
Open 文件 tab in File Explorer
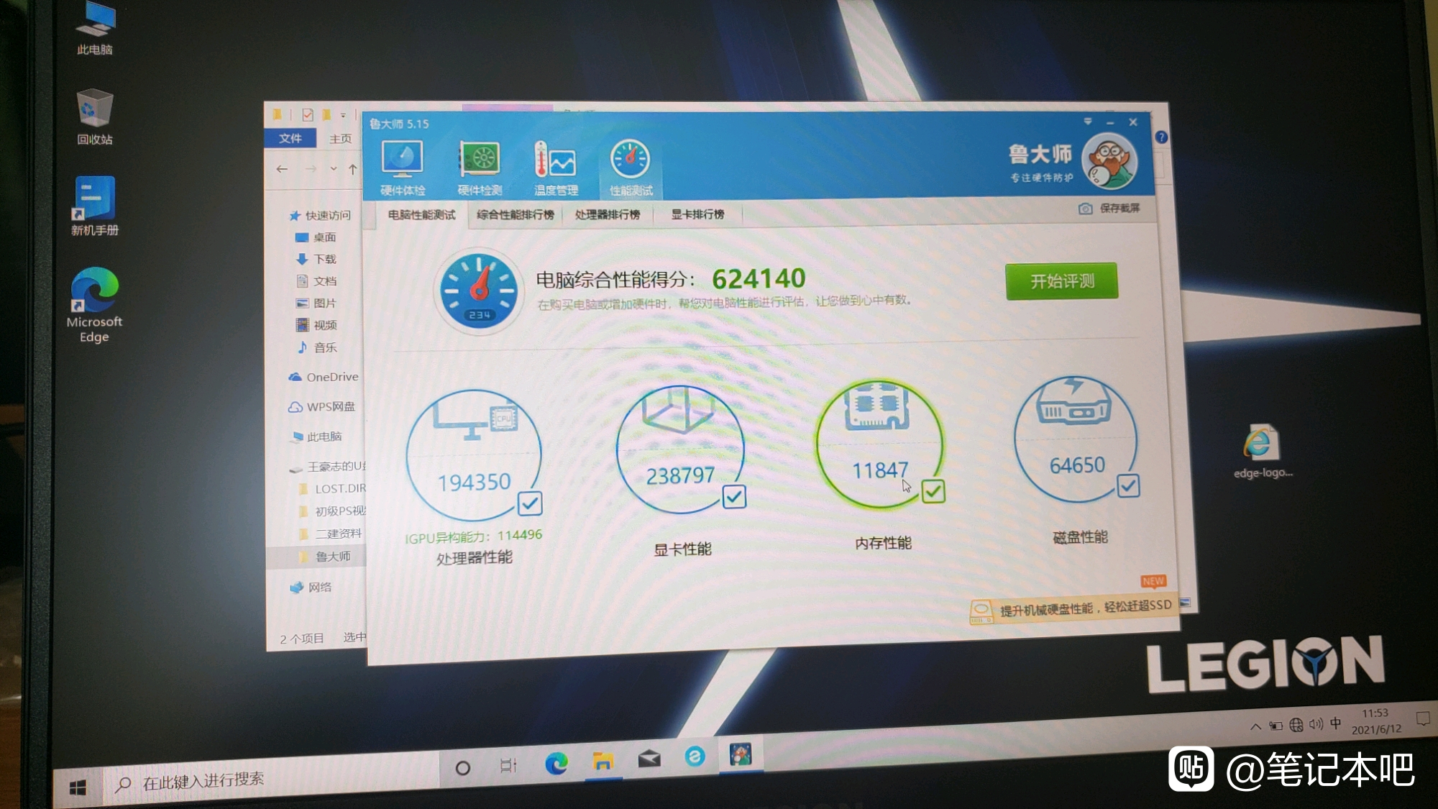tap(290, 138)
